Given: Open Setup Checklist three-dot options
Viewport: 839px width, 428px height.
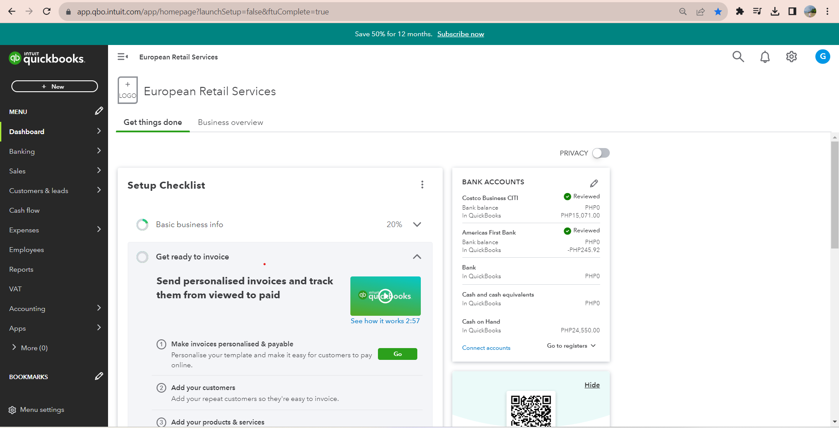Looking at the screenshot, I should (x=422, y=185).
